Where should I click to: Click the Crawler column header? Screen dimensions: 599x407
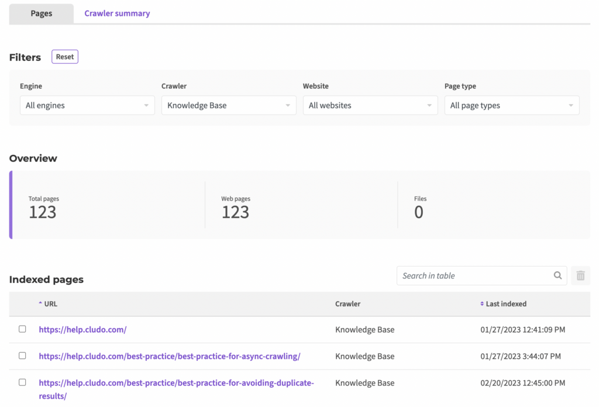pos(347,303)
